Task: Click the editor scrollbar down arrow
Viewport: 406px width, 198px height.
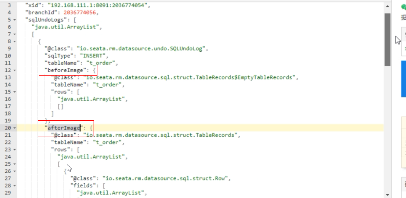Action: (x=387, y=195)
